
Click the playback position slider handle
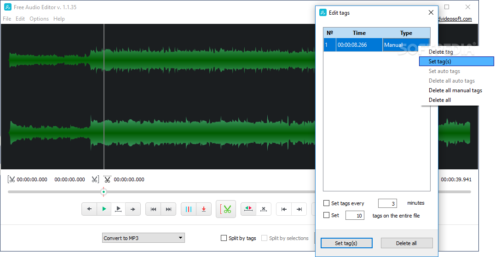coord(104,191)
